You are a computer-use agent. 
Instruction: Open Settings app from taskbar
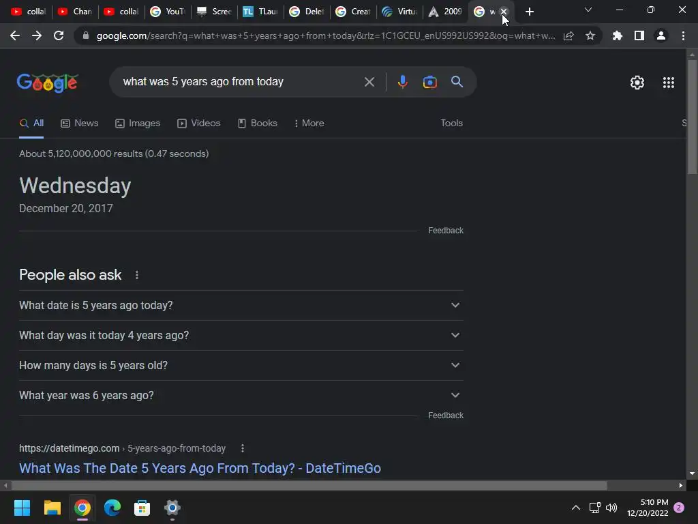coord(172,508)
